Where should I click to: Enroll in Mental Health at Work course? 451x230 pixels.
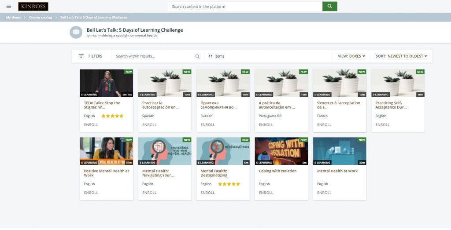click(x=324, y=193)
